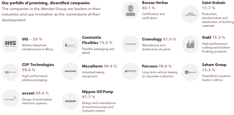The image size is (234, 115).
Task: Select the Saint-Gobain circular logo
Action: point(190,14)
